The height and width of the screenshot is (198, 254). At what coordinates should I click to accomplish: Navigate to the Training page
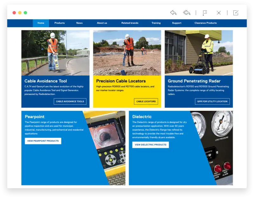click(x=156, y=23)
